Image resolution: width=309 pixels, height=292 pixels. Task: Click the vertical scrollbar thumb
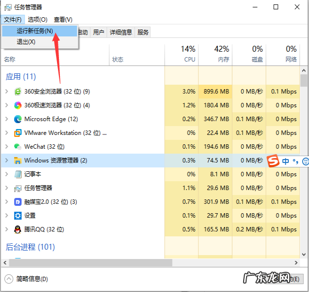[304, 80]
